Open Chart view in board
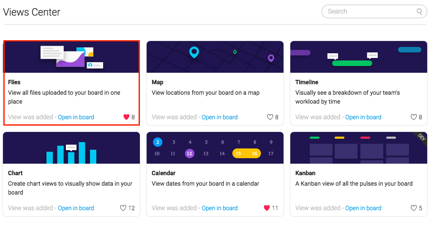The image size is (431, 225). pos(76,208)
